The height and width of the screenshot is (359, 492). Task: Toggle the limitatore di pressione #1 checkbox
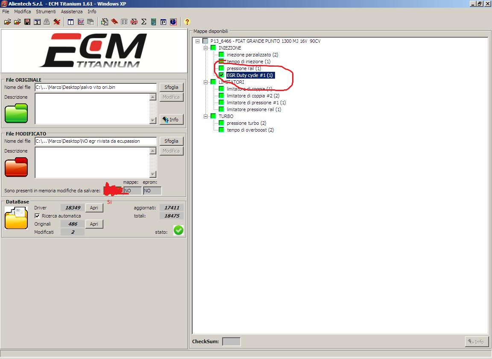222,103
